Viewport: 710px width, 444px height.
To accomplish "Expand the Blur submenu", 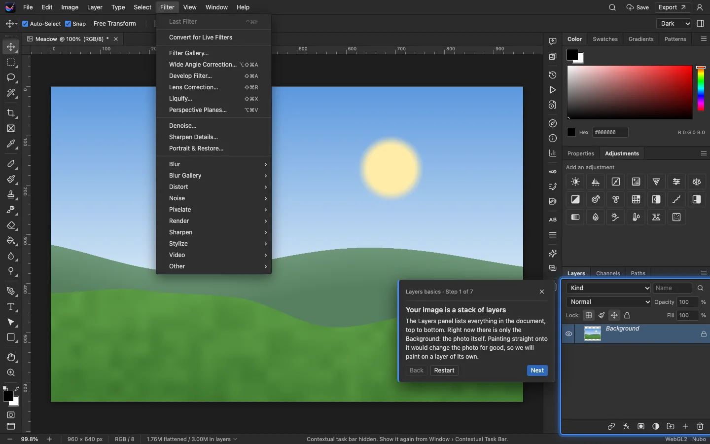I will 214,164.
